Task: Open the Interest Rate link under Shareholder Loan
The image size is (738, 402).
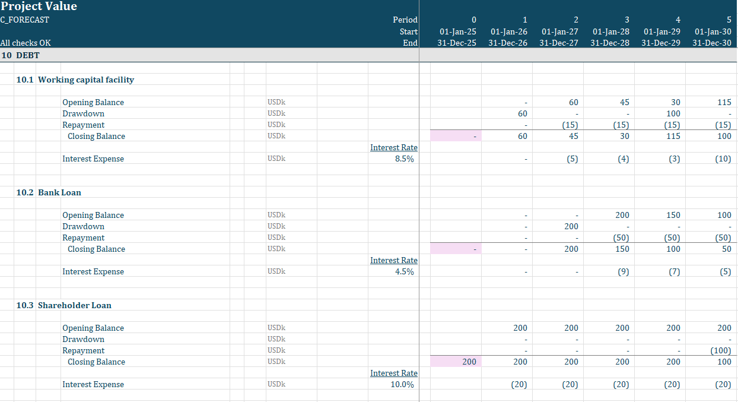Action: [394, 373]
